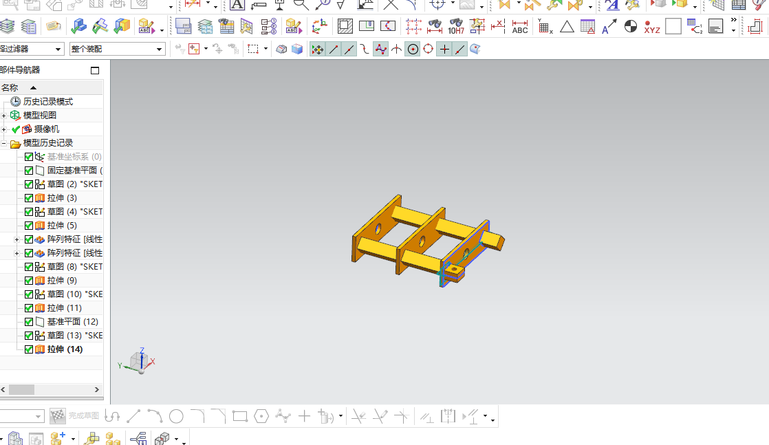Expand the 摄像机 tree node
This screenshot has height=445, width=769.
click(4, 129)
